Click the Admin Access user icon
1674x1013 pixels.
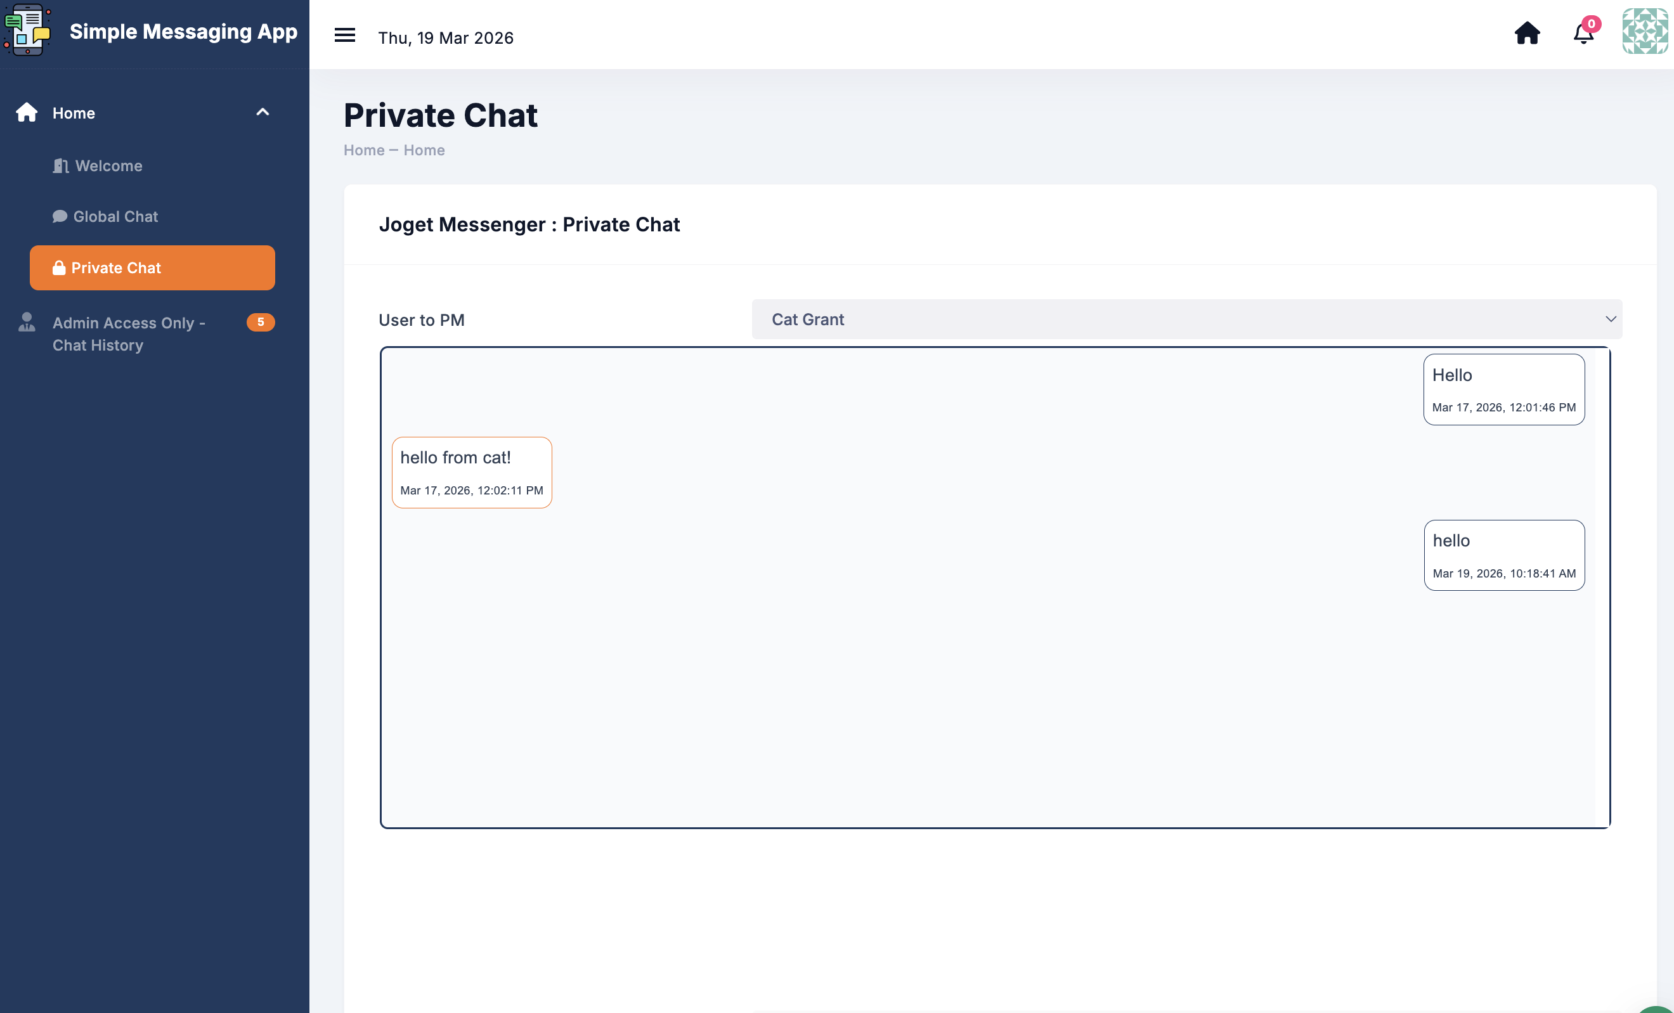[x=27, y=322]
